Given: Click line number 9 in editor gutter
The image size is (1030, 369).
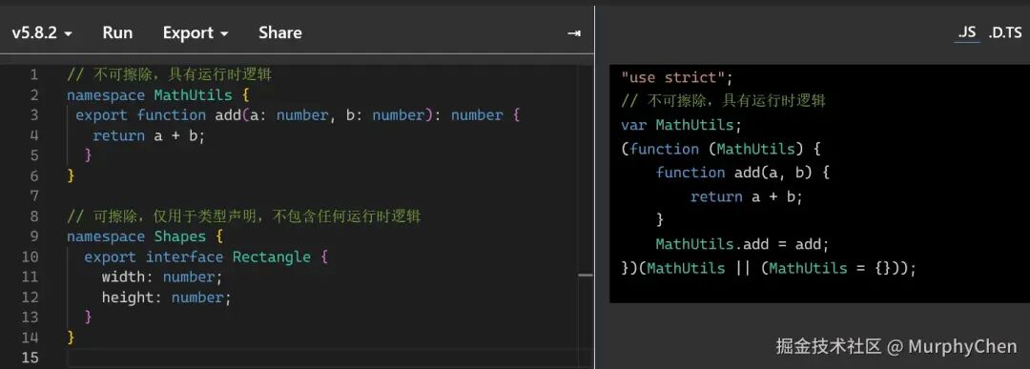Looking at the screenshot, I should click(33, 236).
